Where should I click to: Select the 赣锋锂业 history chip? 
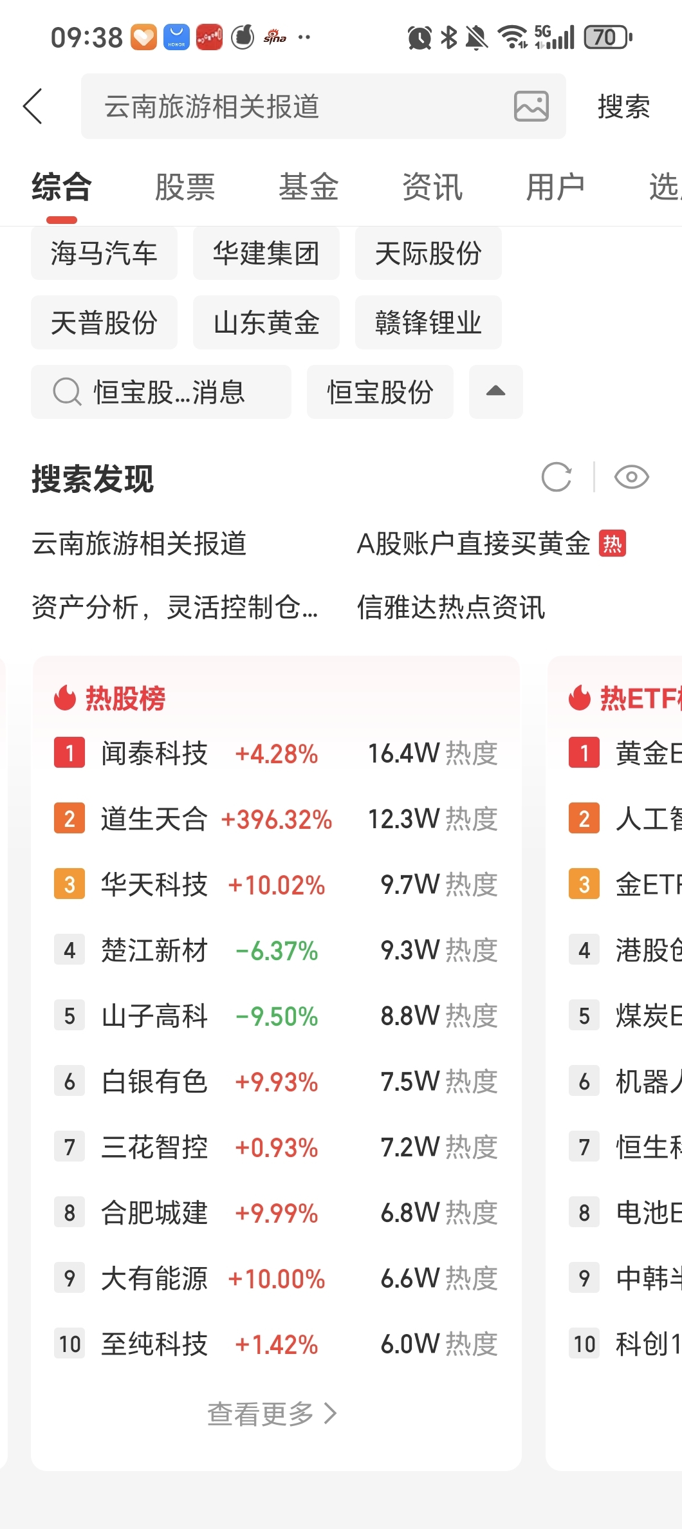[428, 322]
